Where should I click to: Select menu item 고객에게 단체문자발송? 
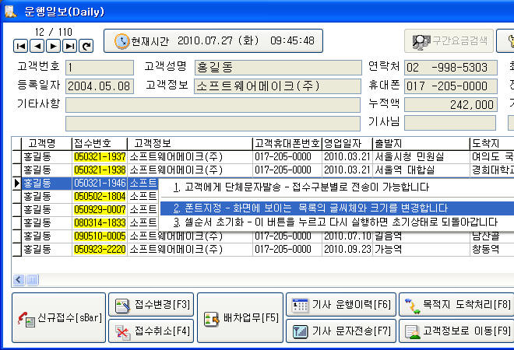(336, 187)
